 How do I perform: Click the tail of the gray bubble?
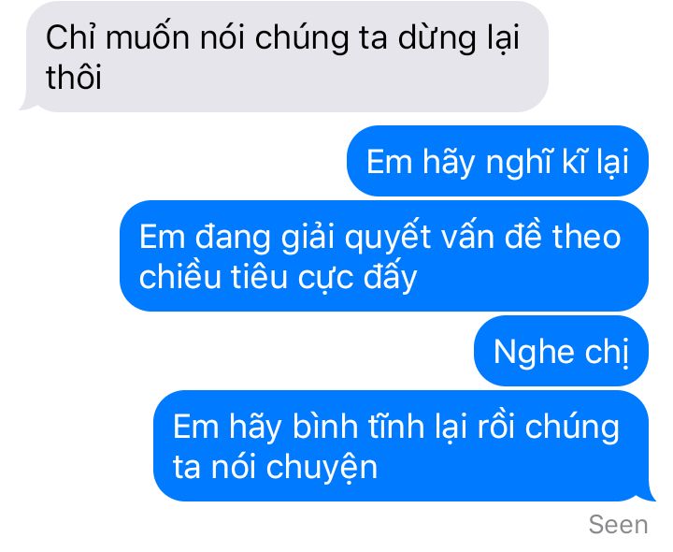(26, 105)
